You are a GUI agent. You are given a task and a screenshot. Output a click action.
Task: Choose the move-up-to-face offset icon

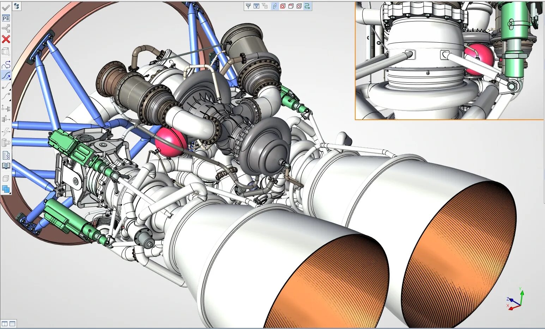point(6,108)
